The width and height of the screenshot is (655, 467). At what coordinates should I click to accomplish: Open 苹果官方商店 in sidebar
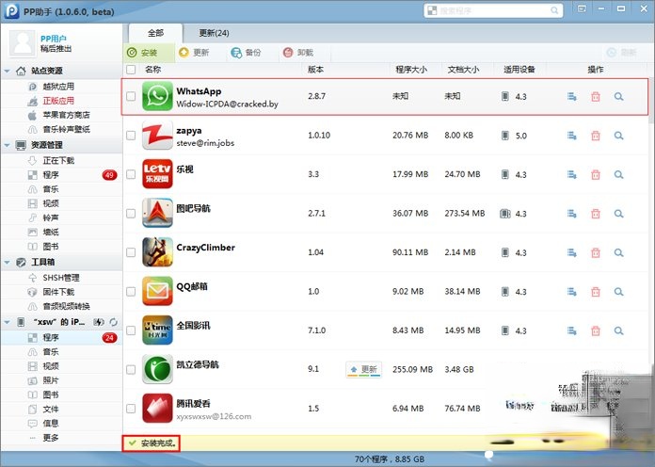tap(67, 115)
